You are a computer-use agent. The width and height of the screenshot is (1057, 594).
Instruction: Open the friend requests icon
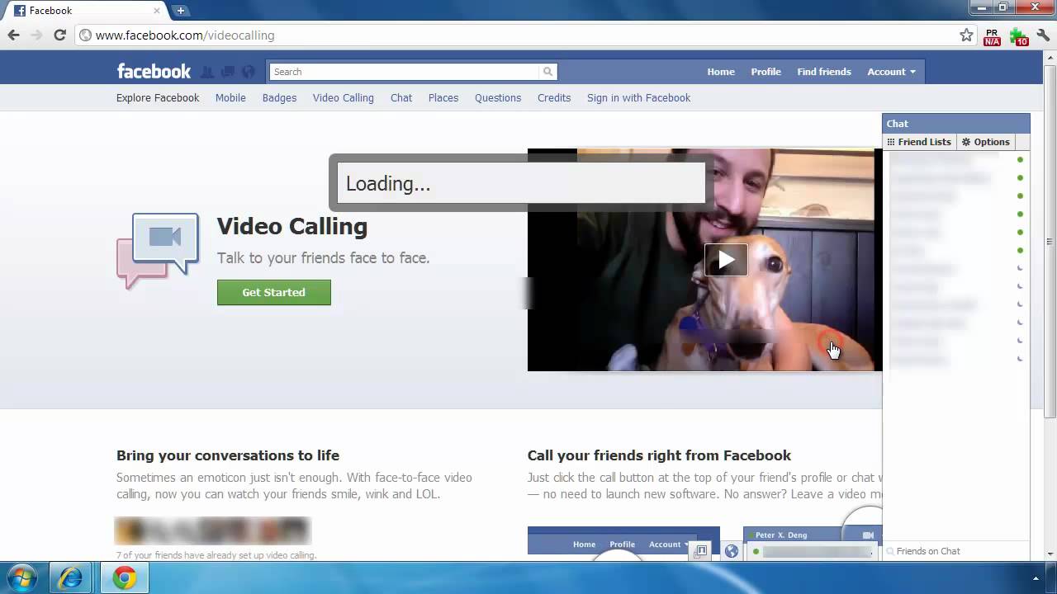(207, 72)
